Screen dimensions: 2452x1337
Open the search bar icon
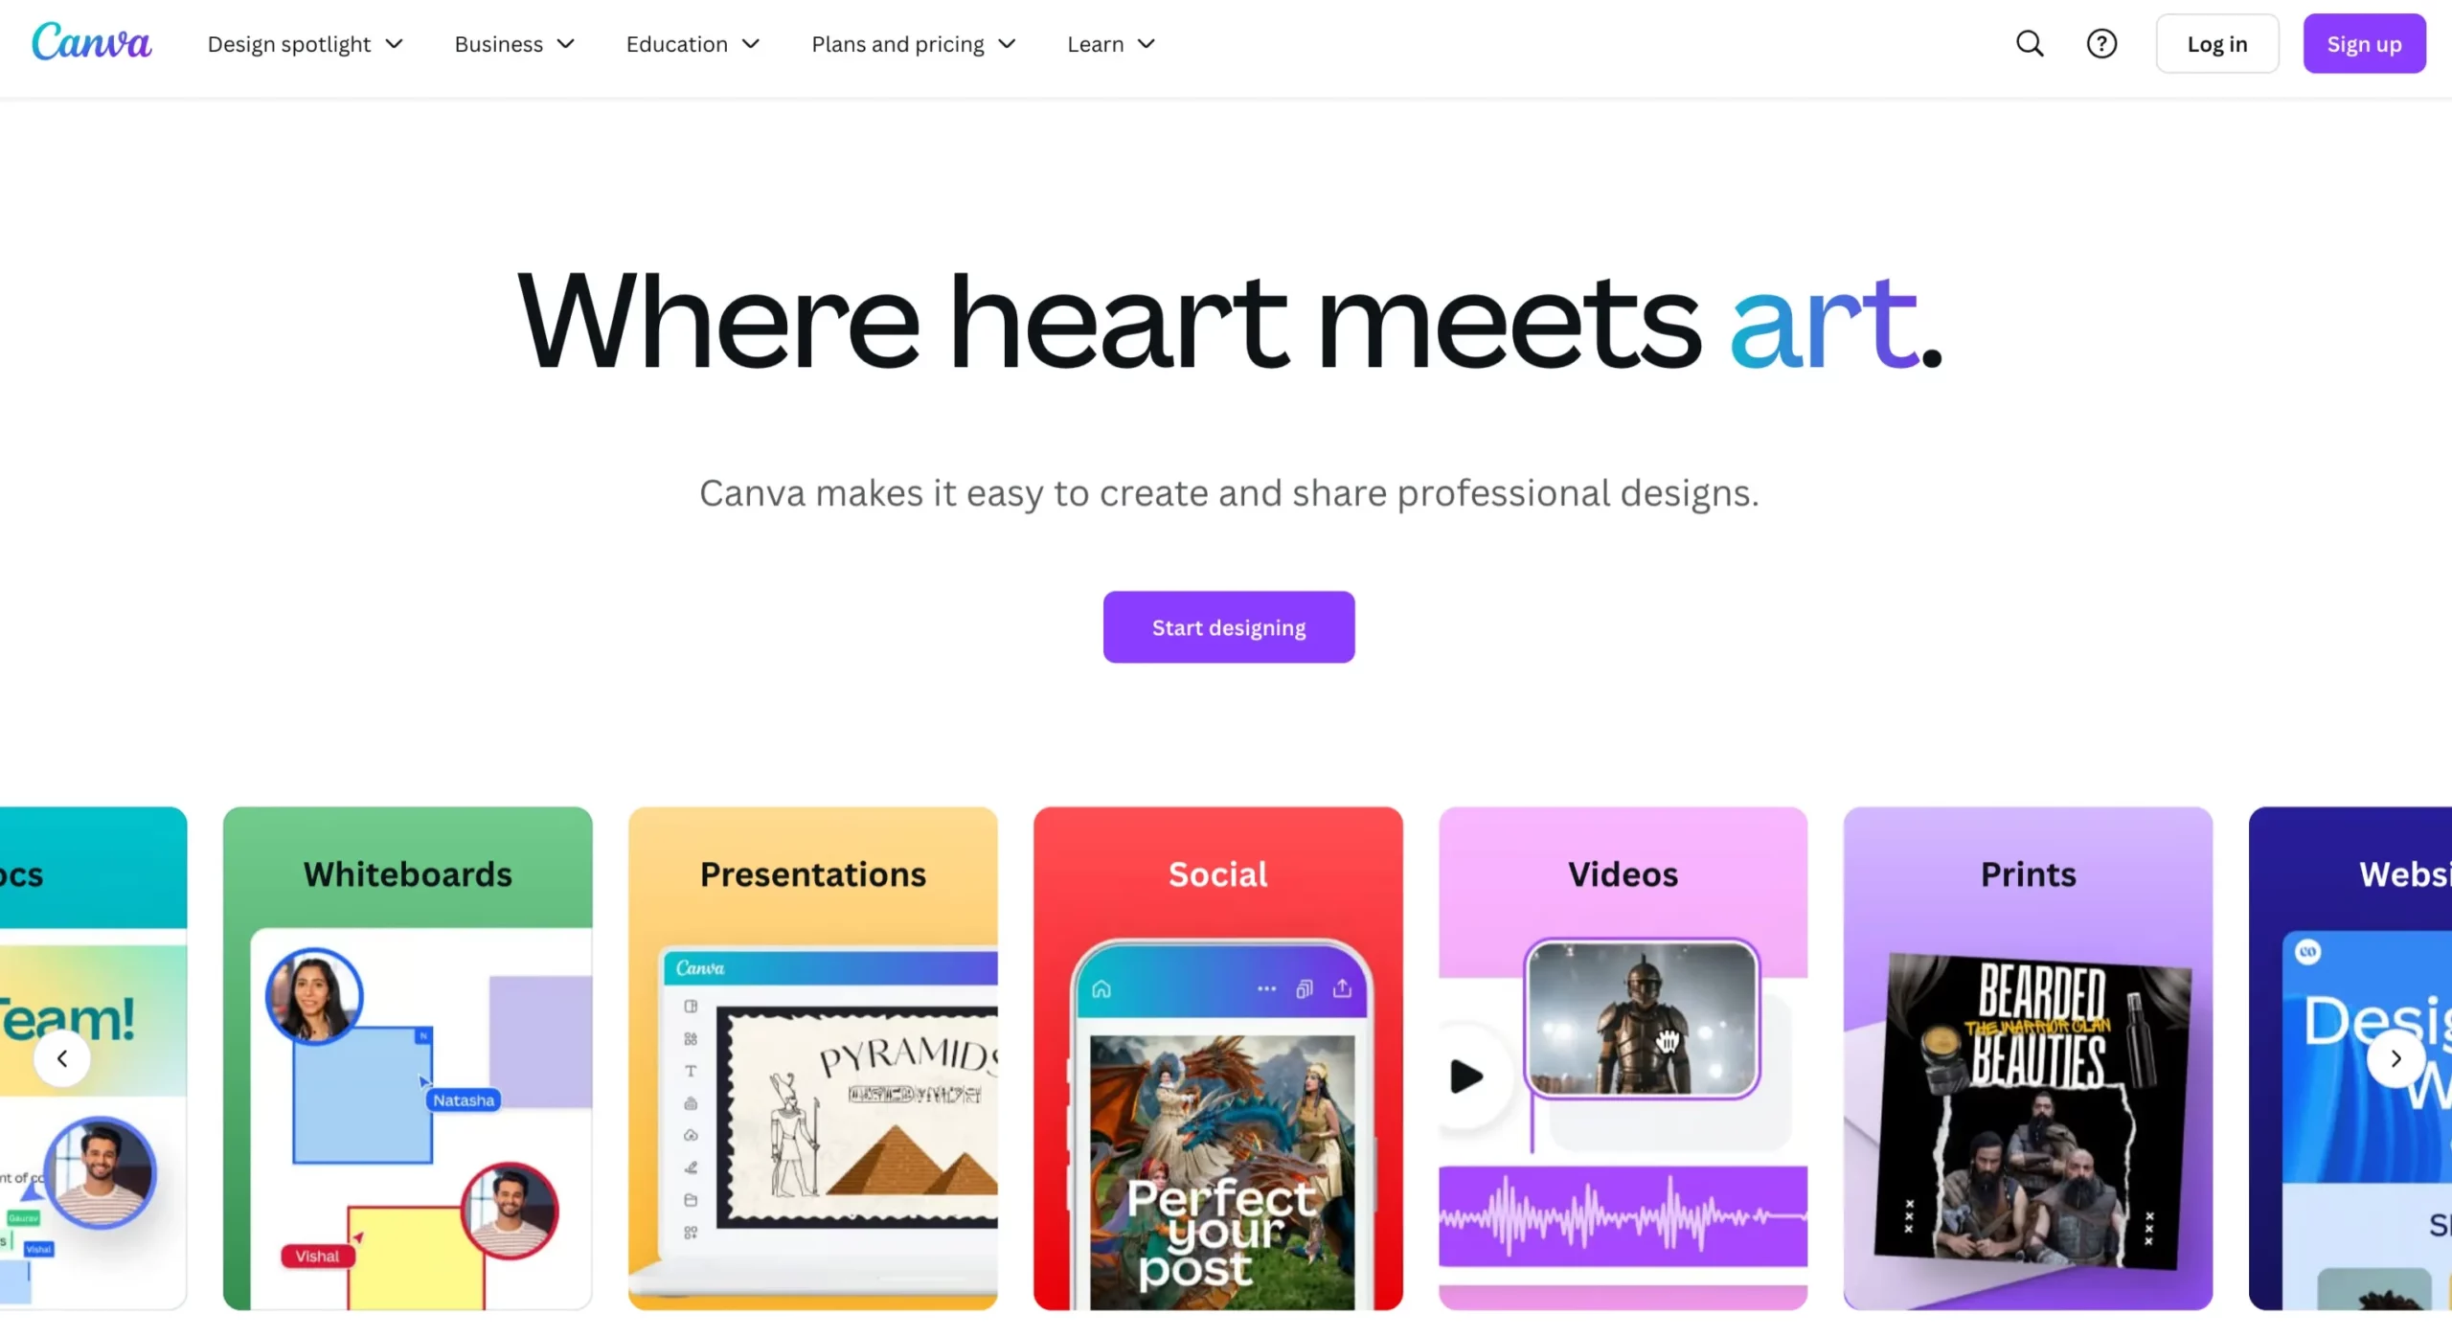[x=2029, y=43]
